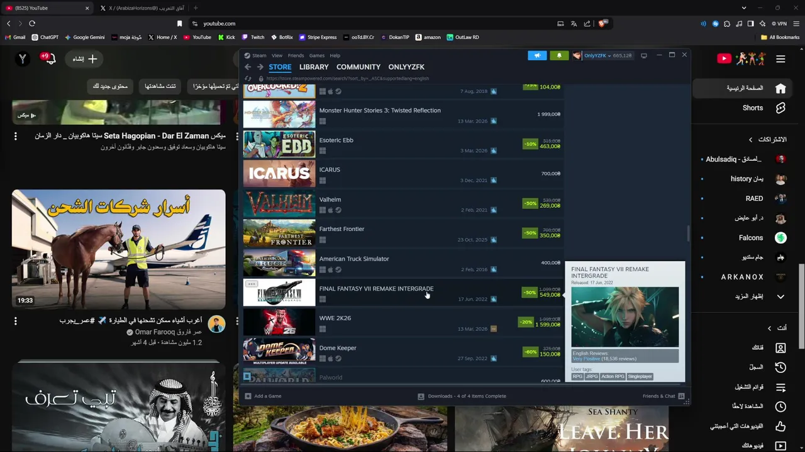
Task: Toggle the browser VPN button
Action: (x=779, y=24)
